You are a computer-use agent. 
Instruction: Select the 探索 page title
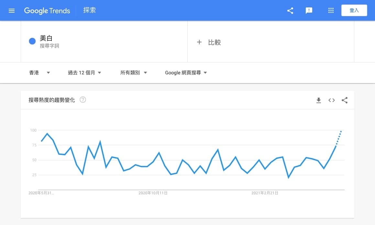point(89,10)
